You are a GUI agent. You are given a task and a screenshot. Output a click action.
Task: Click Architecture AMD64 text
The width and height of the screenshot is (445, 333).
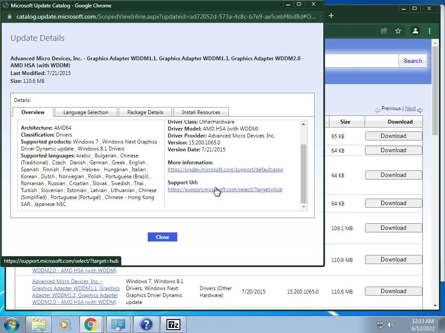click(x=46, y=128)
